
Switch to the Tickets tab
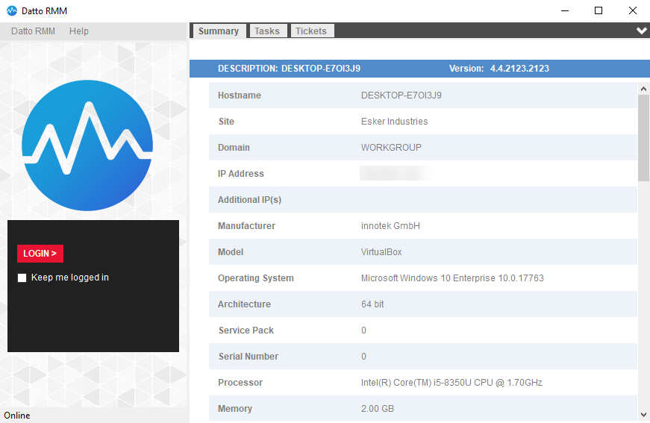coord(311,31)
